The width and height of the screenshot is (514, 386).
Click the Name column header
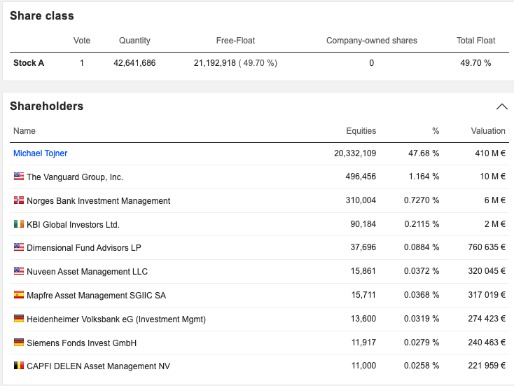point(25,131)
